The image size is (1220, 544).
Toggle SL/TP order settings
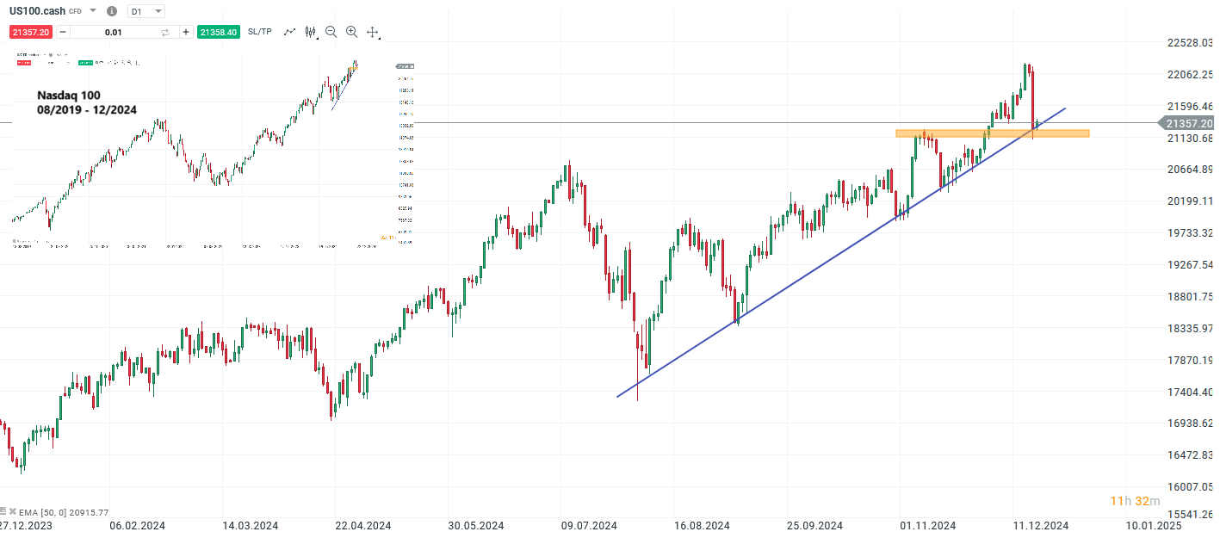[x=259, y=31]
